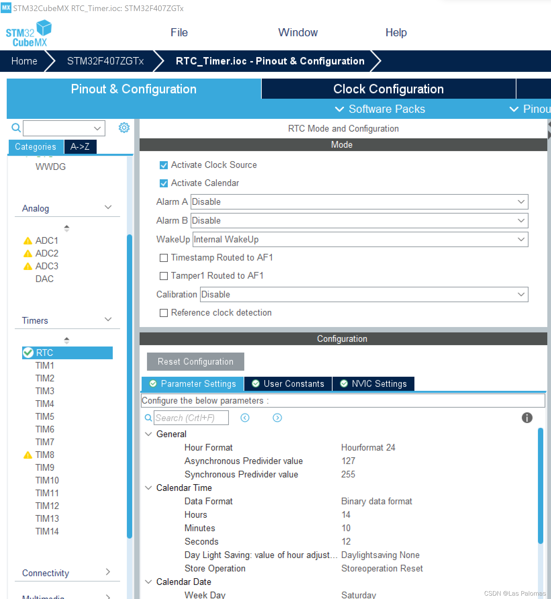Enable Timestamp Routed to AF1
This screenshot has height=599, width=551.
[x=164, y=258]
